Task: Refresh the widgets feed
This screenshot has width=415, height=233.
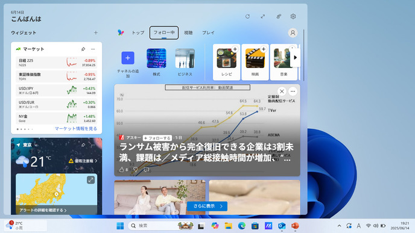Action: tap(247, 16)
